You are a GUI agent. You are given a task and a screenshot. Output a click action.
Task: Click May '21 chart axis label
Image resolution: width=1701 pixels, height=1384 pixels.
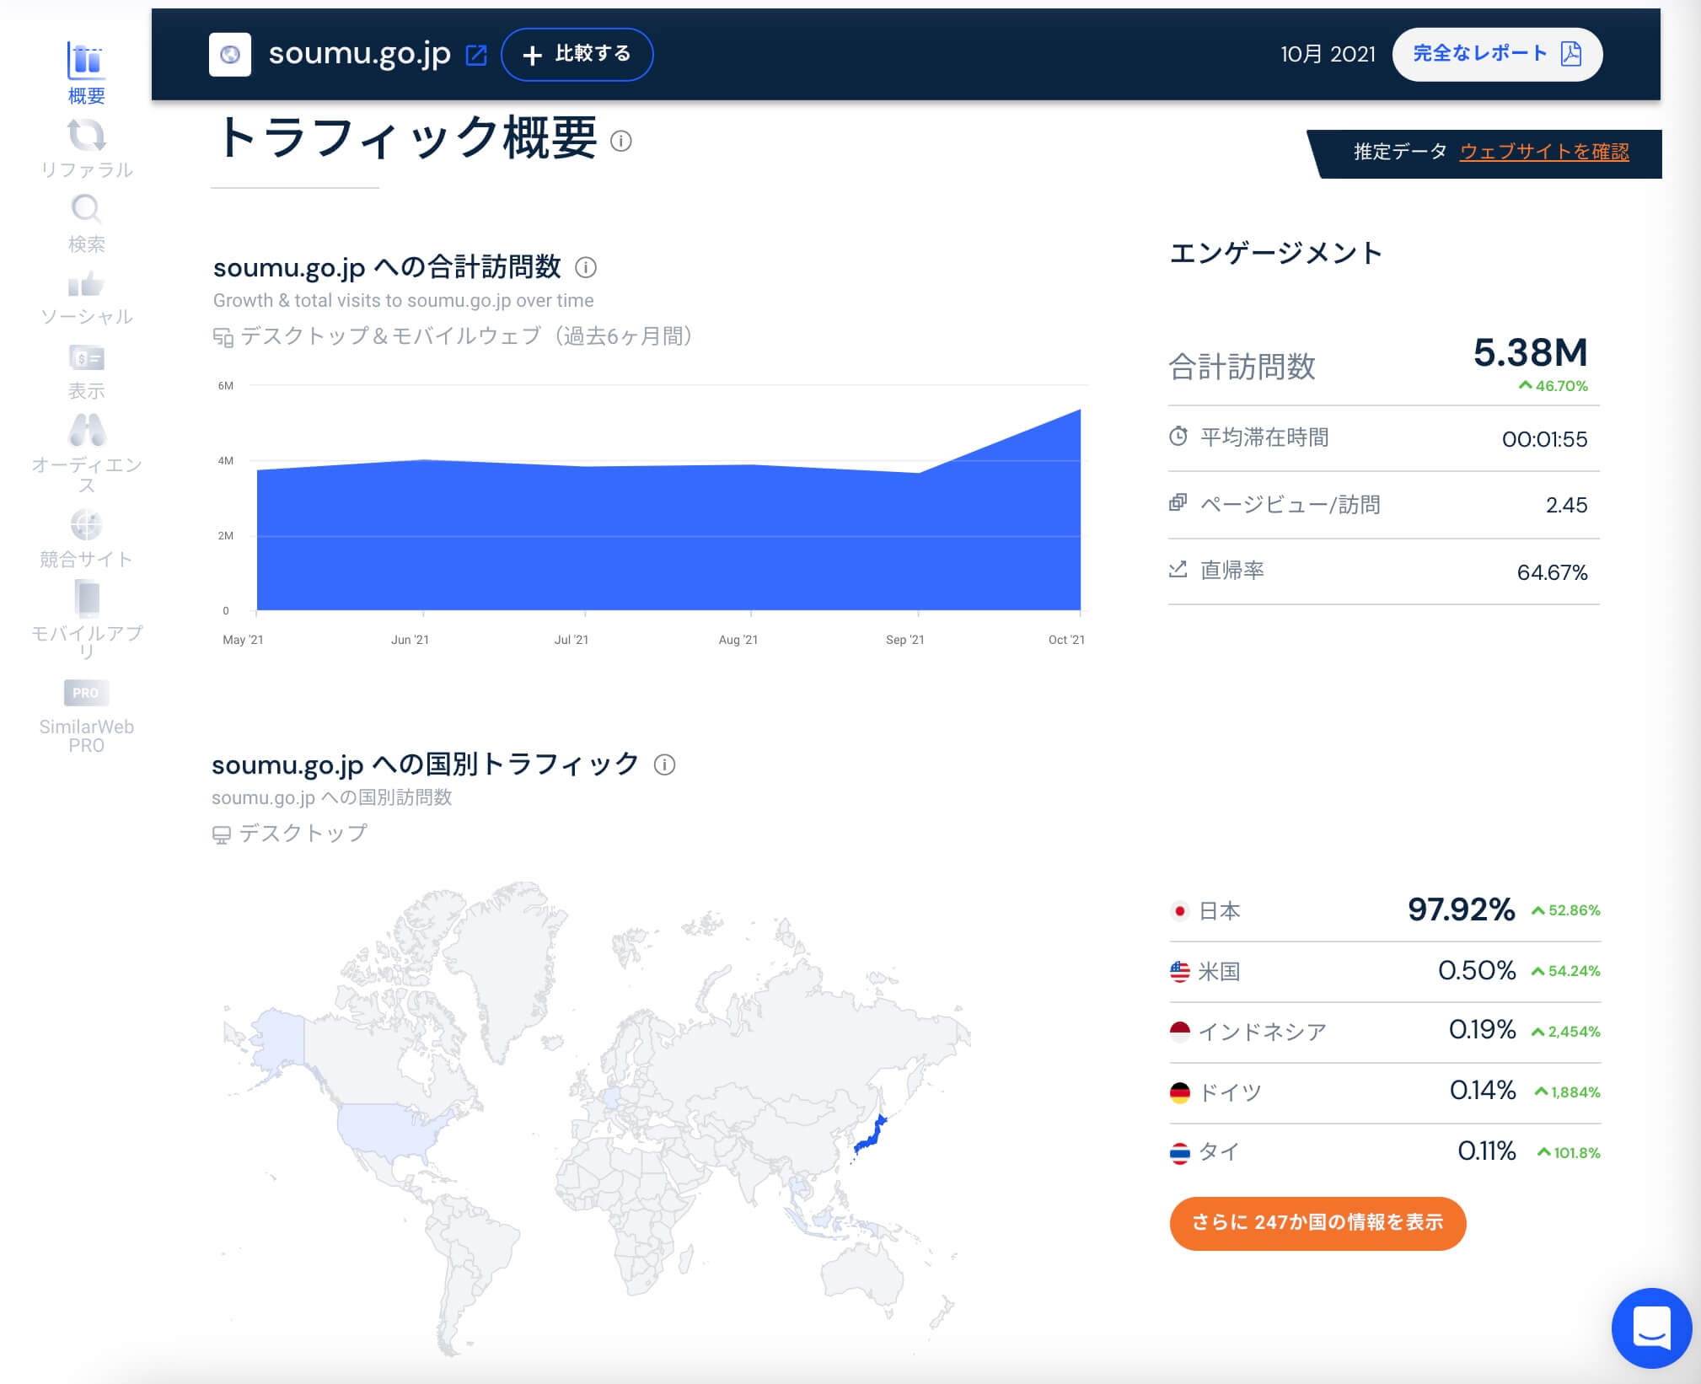(243, 640)
